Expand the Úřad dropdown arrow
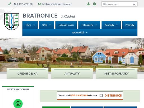 click(x=50, y=25)
